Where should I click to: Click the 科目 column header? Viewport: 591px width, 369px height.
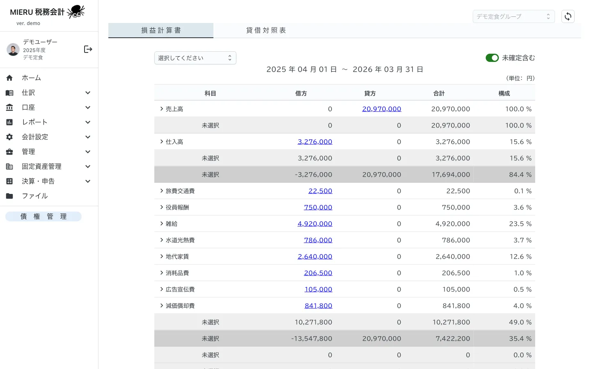(211, 93)
